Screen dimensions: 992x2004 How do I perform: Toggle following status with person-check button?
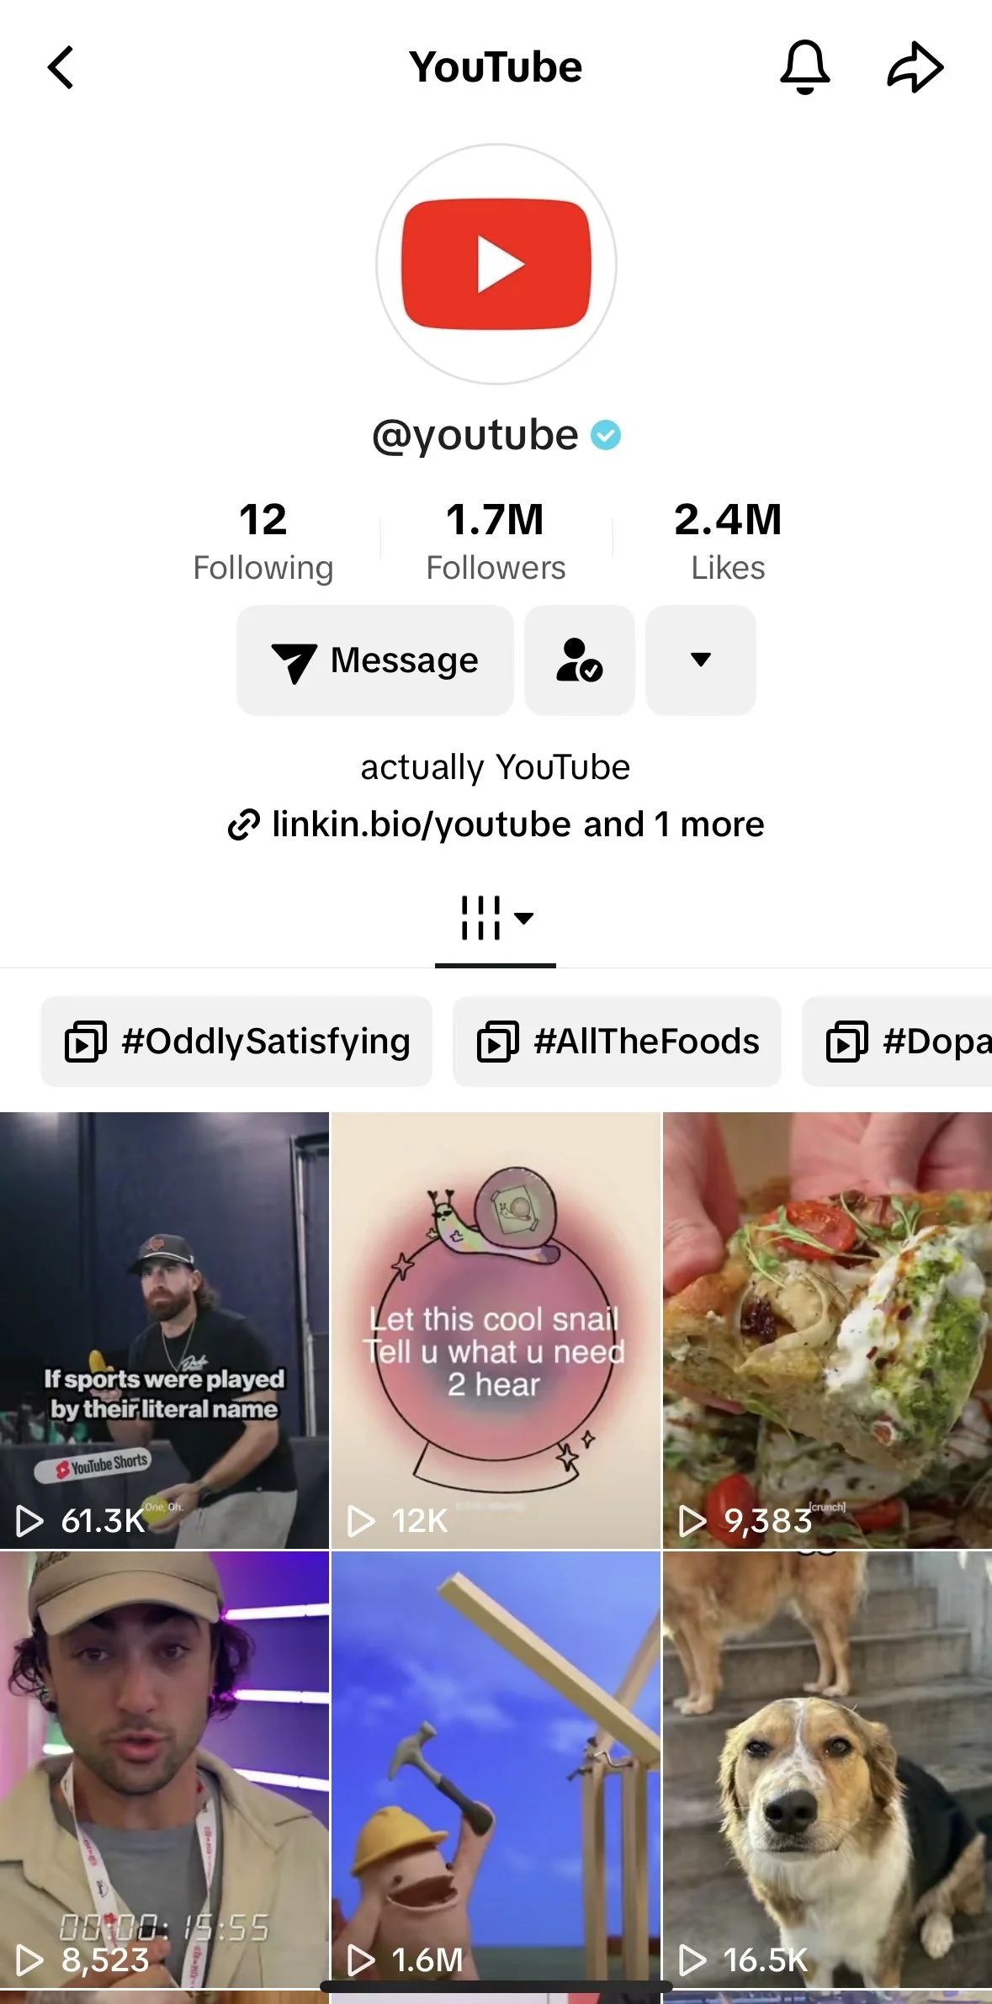click(580, 660)
